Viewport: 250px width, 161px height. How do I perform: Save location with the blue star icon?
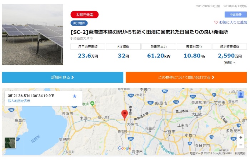pos(74,96)
